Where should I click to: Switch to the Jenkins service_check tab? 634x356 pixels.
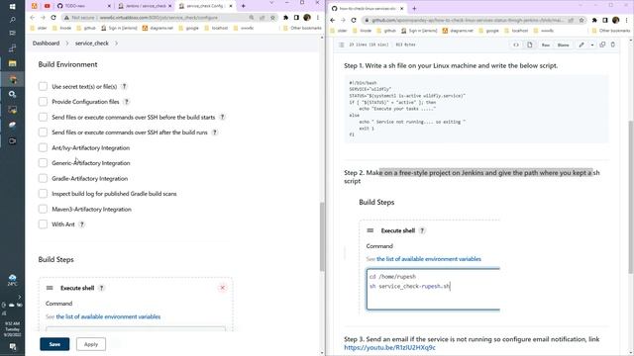click(145, 6)
